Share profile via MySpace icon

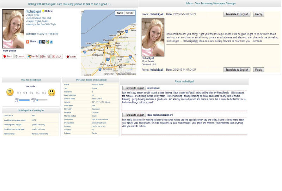[x=44, y=42]
